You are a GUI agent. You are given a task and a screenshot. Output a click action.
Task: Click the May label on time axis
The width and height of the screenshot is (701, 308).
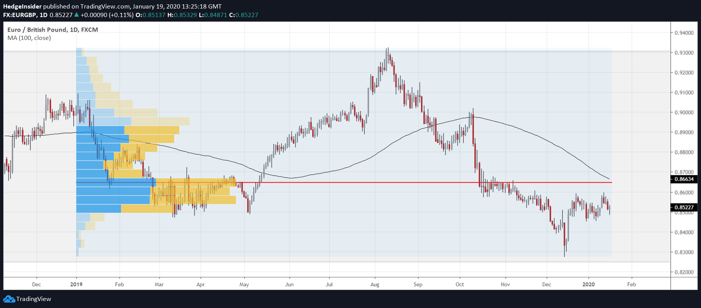click(x=244, y=284)
